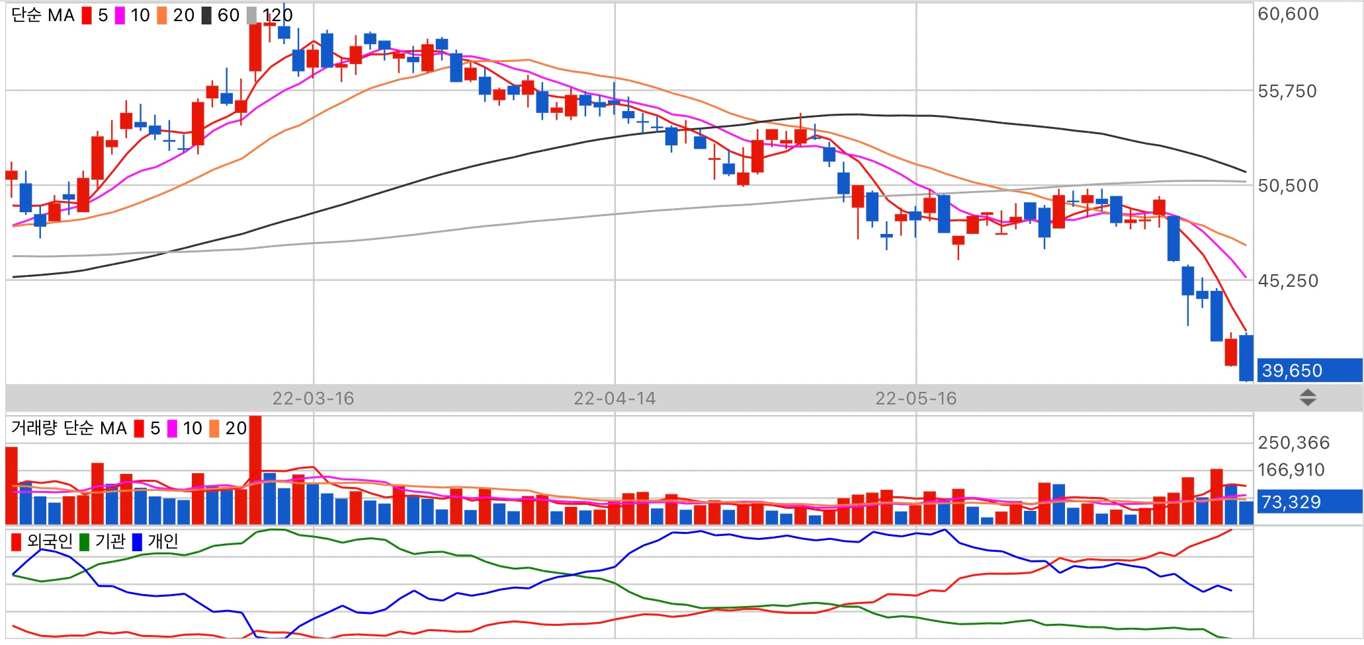This screenshot has height=645, width=1364.
Task: Click the 외국인 investor label
Action: [50, 542]
